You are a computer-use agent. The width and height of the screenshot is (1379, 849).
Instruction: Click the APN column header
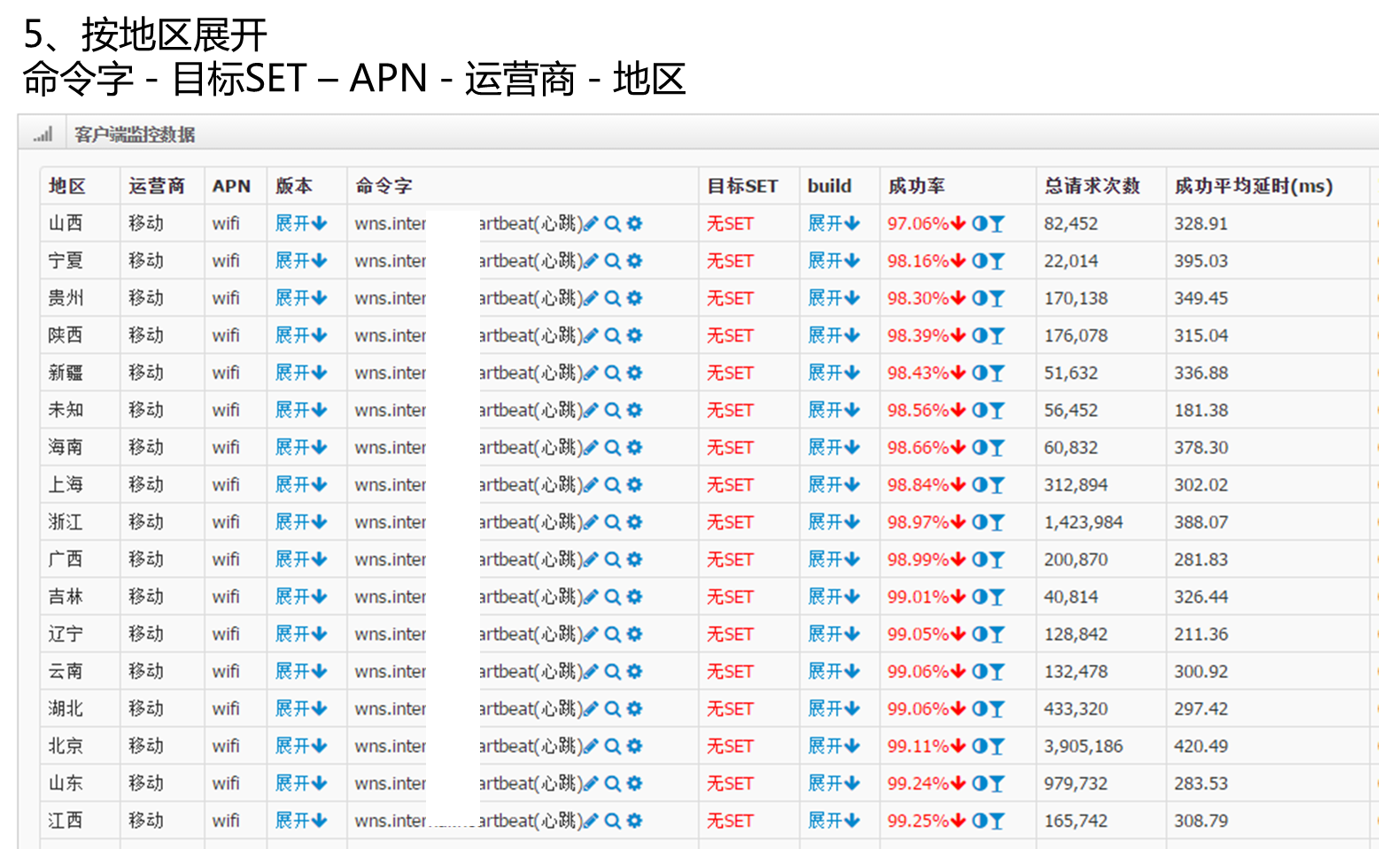(x=231, y=186)
